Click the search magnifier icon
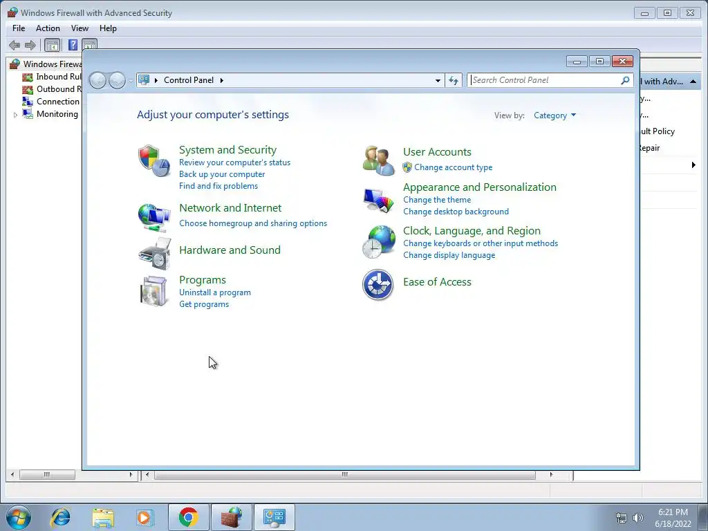The height and width of the screenshot is (531, 708). [625, 80]
